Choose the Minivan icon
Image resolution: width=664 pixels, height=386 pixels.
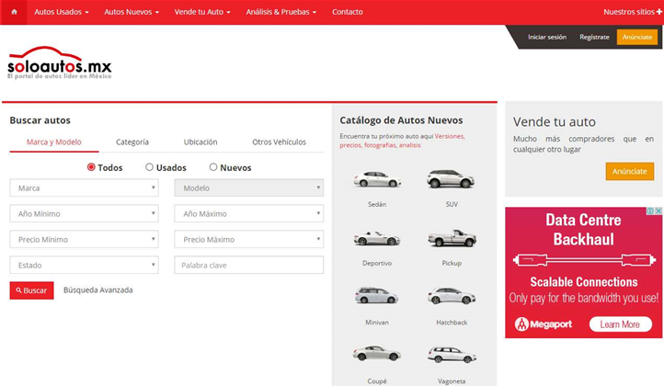tap(376, 296)
